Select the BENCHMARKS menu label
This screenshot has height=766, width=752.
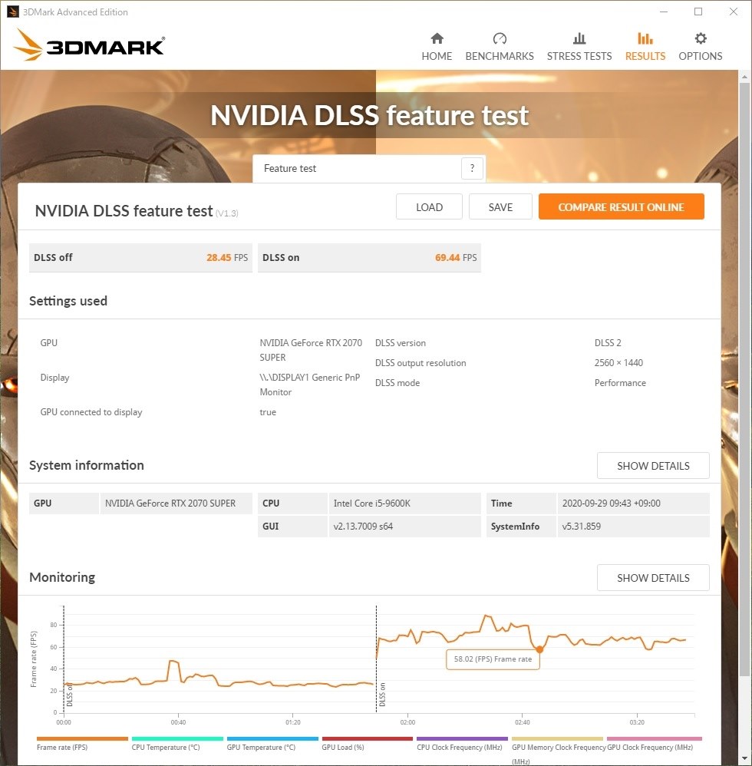500,56
